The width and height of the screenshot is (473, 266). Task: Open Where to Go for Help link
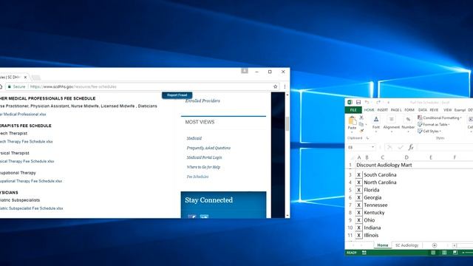tap(203, 167)
